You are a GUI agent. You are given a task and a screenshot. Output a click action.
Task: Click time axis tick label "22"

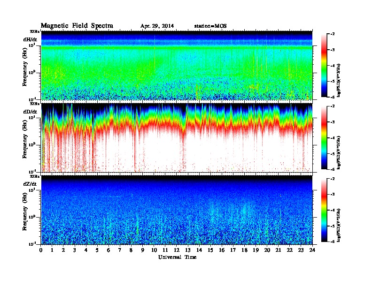[x=290, y=250]
